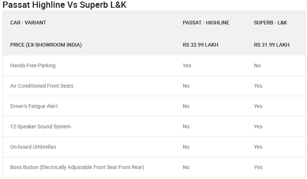The height and width of the screenshot is (179, 307).
Task: Click Superb's Yes for Air Conditioned Front Seats
Action: (258, 86)
